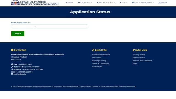
Task: Expand the RTI dropdown arrow
Action: pos(127,3)
